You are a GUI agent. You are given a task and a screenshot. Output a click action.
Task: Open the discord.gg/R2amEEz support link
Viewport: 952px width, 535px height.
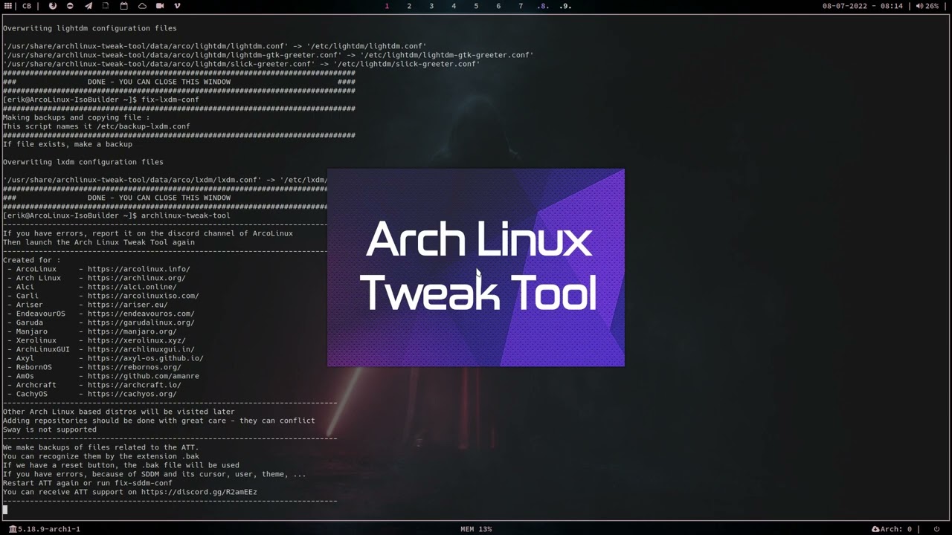(x=199, y=492)
